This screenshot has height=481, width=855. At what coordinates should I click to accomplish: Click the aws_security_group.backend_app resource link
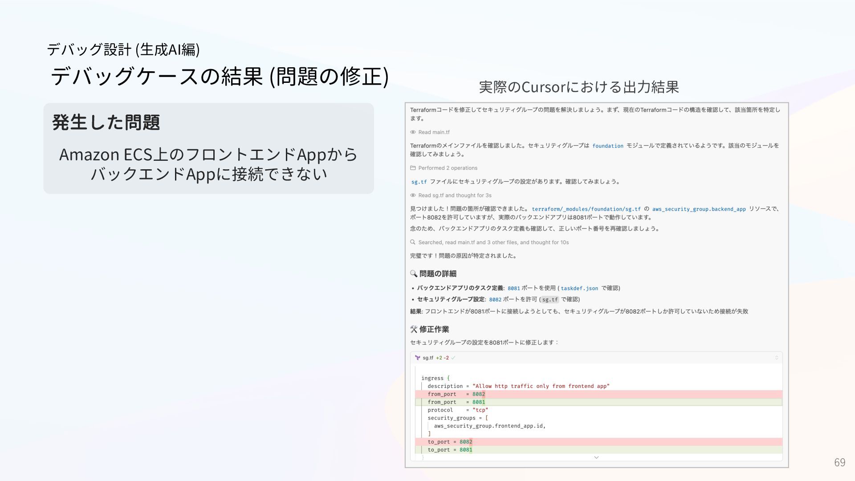tap(699, 209)
